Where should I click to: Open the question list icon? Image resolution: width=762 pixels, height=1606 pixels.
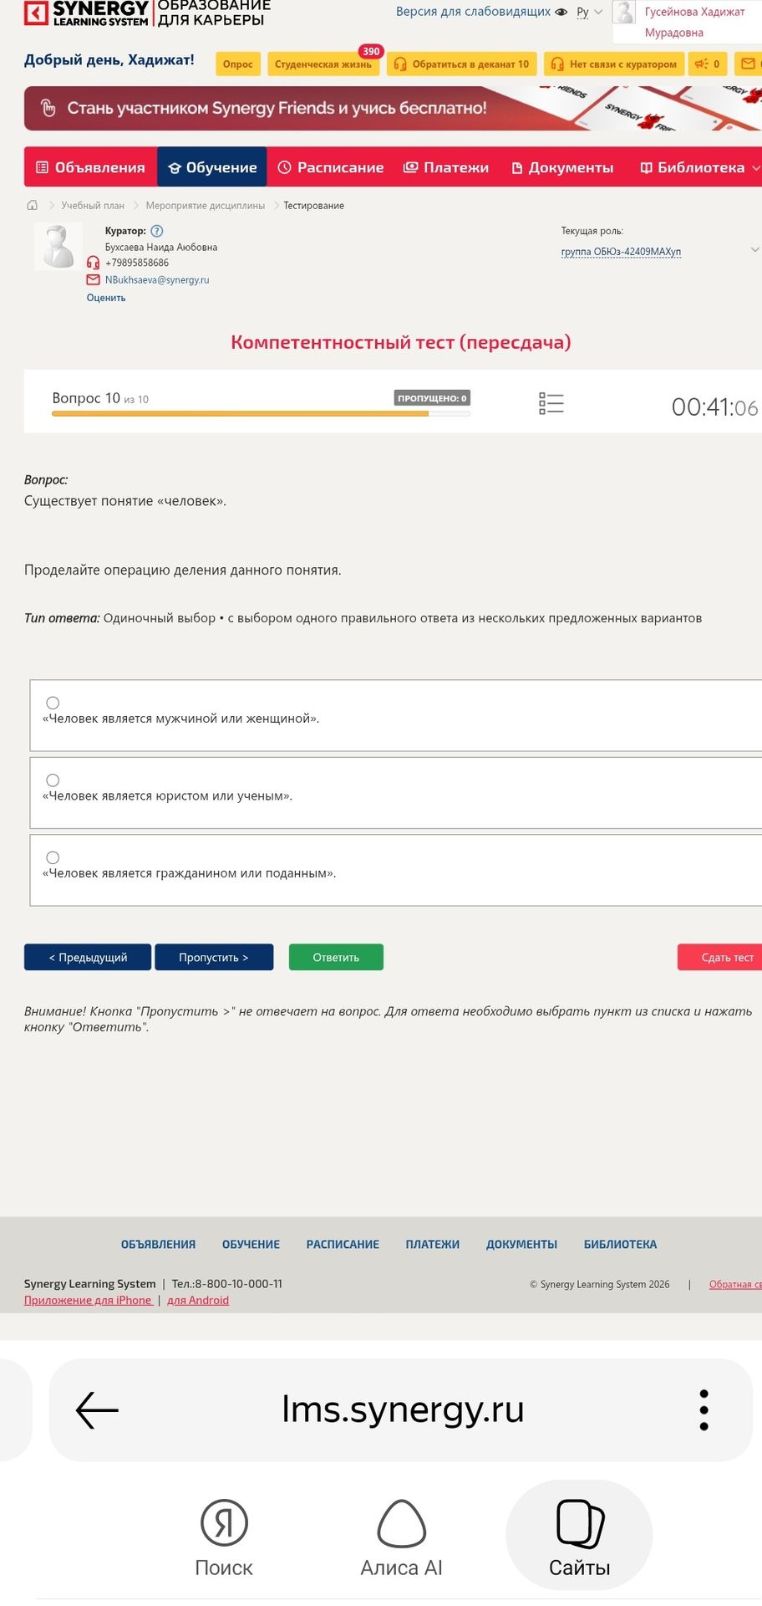coord(551,404)
